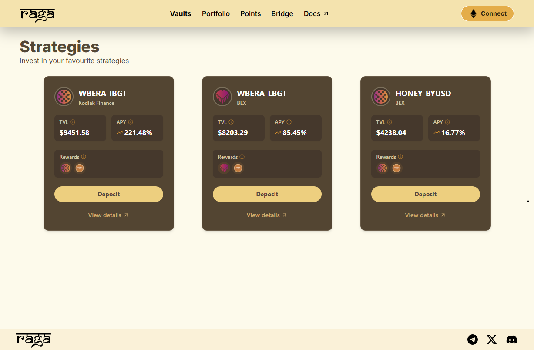Viewport: 534px width, 350px height.
Task: View details of the HONEY-BYUSD strategy
Action: coord(425,215)
